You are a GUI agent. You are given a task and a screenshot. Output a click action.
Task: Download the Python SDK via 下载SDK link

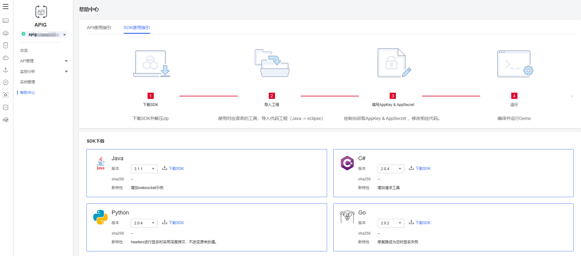[x=176, y=223]
